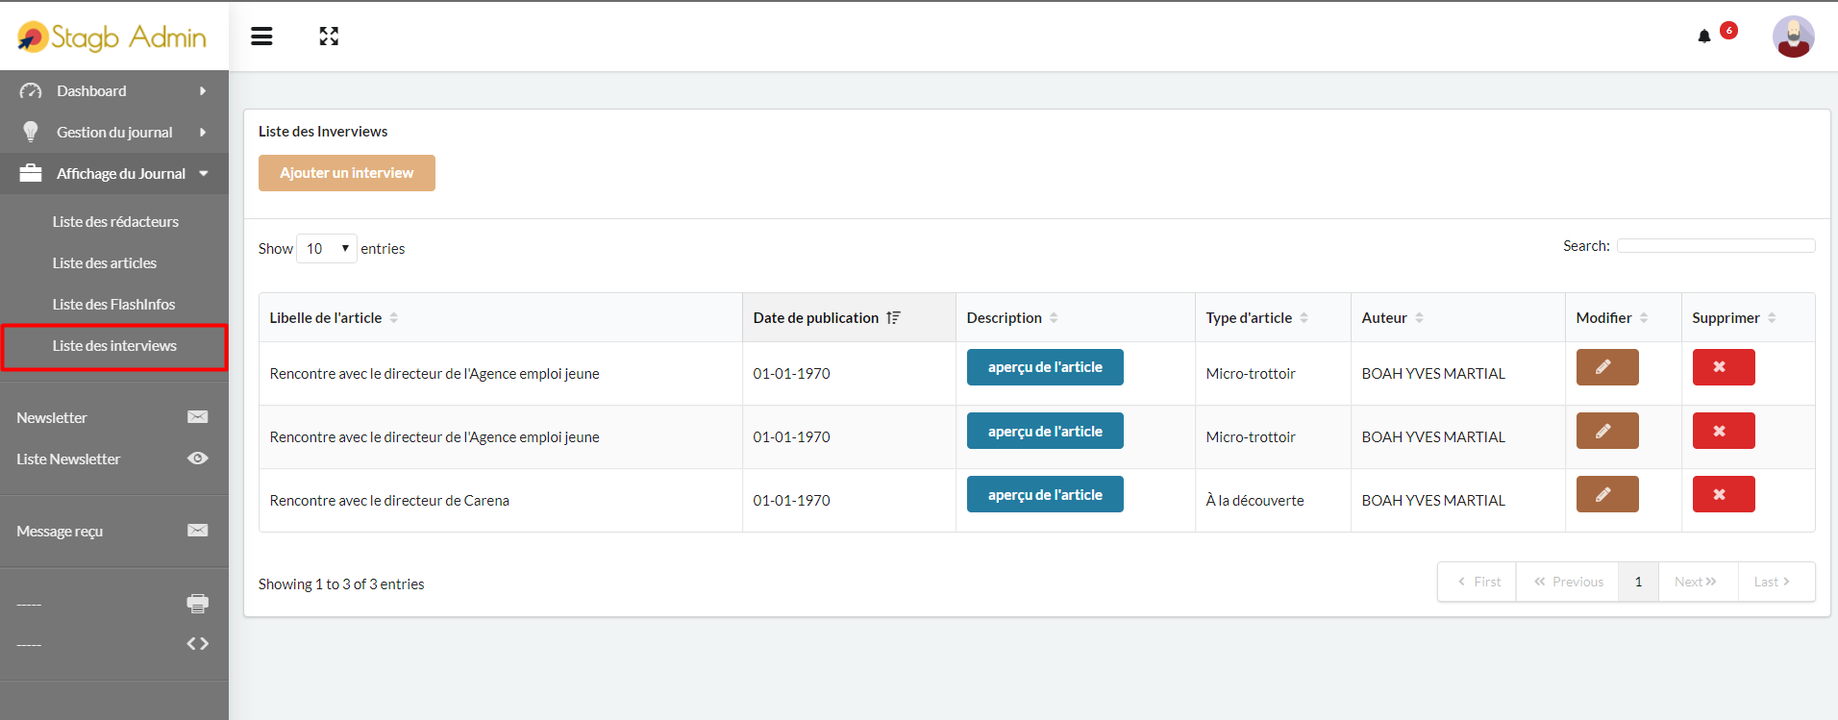Viewport: 1838px width, 720px height.
Task: Click the Gestion du journal lightbulb icon
Action: pos(31,132)
